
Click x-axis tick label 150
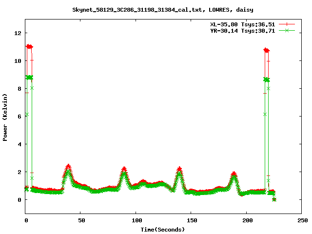[x=192, y=220]
